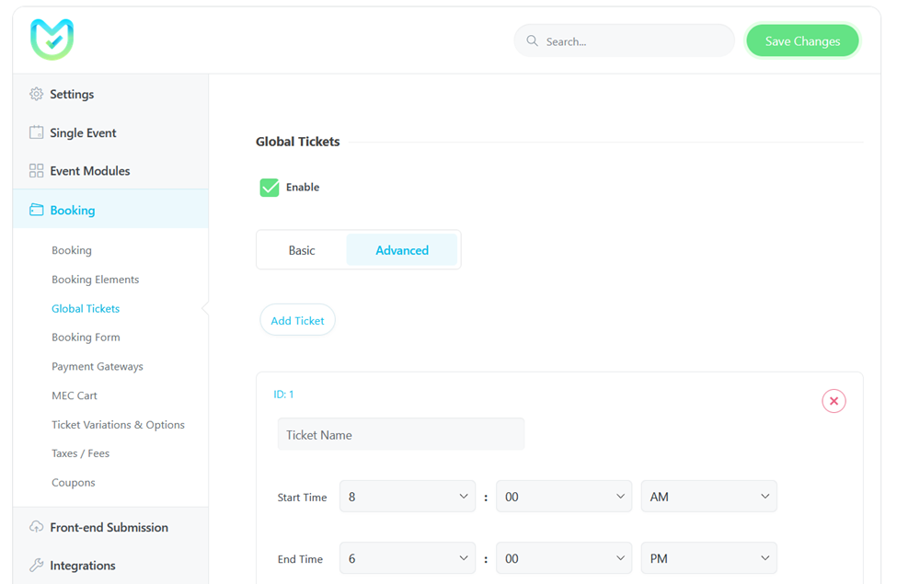Click into the Search settings field
This screenshot has width=897, height=584.
(624, 40)
